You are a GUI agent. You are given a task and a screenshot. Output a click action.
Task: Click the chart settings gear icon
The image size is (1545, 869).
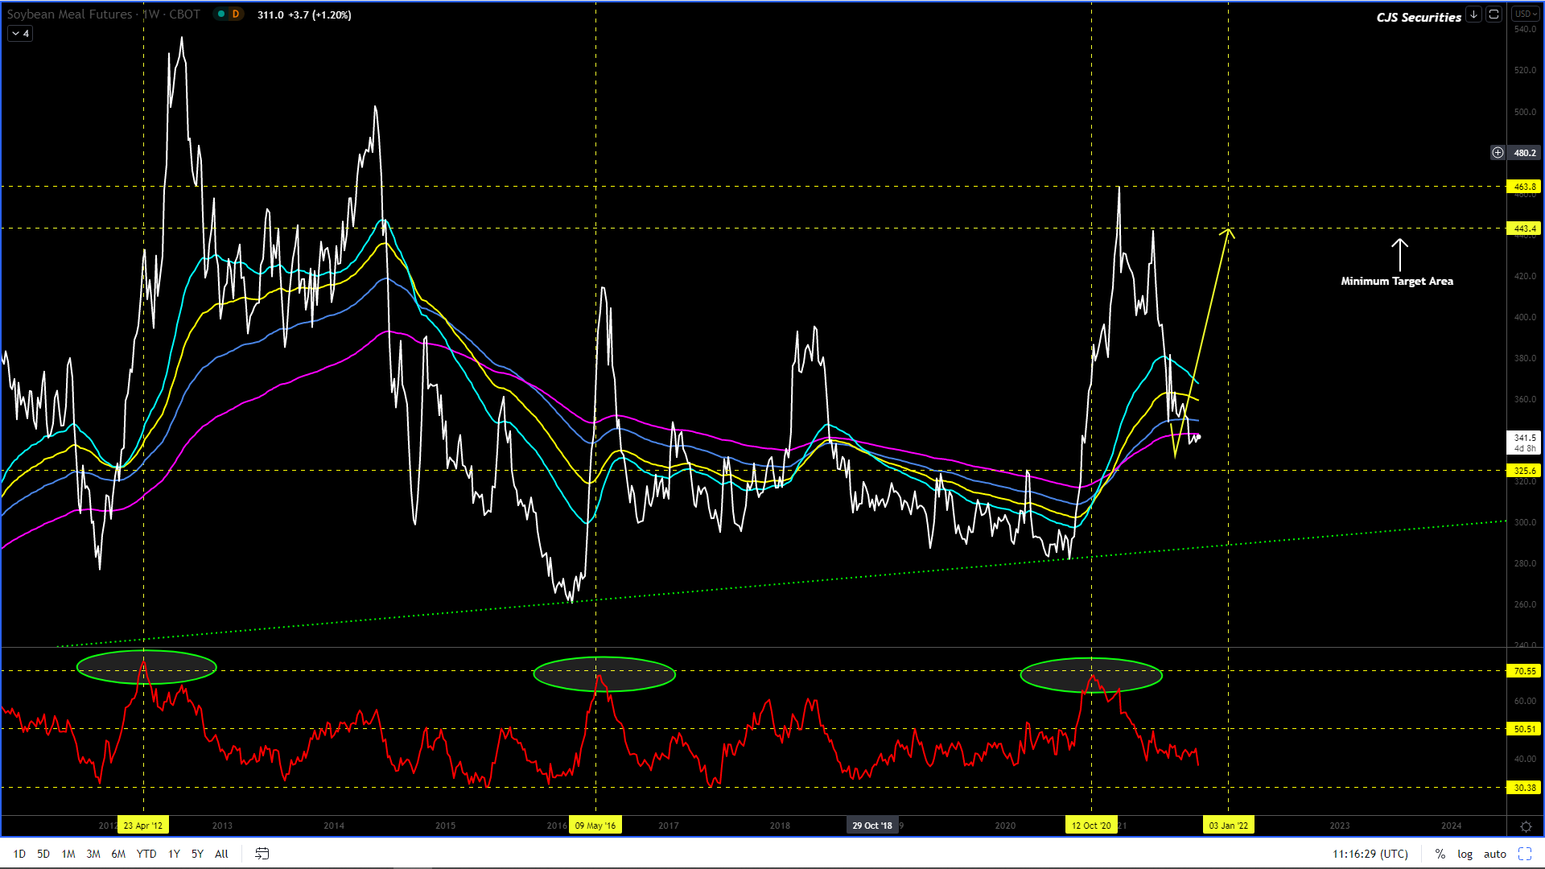[1526, 826]
